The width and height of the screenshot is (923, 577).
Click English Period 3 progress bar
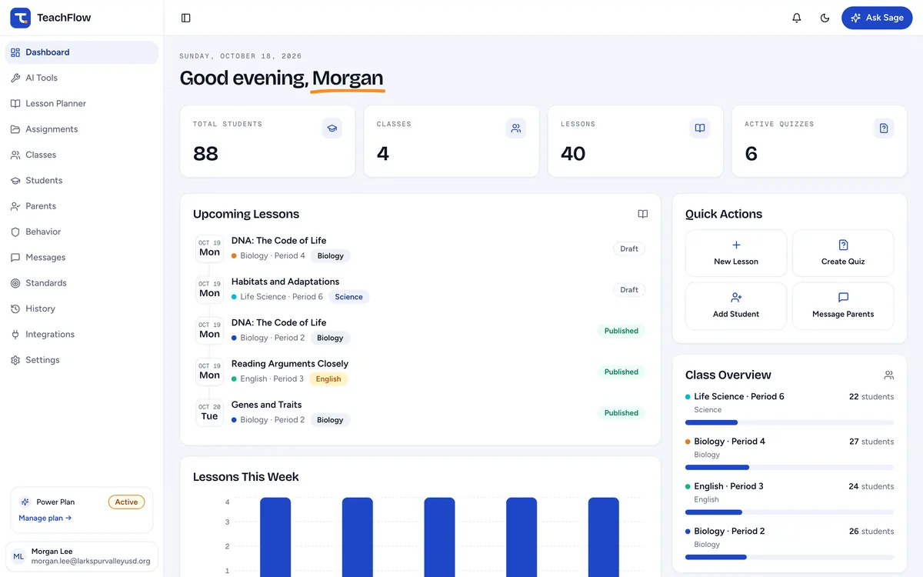789,512
